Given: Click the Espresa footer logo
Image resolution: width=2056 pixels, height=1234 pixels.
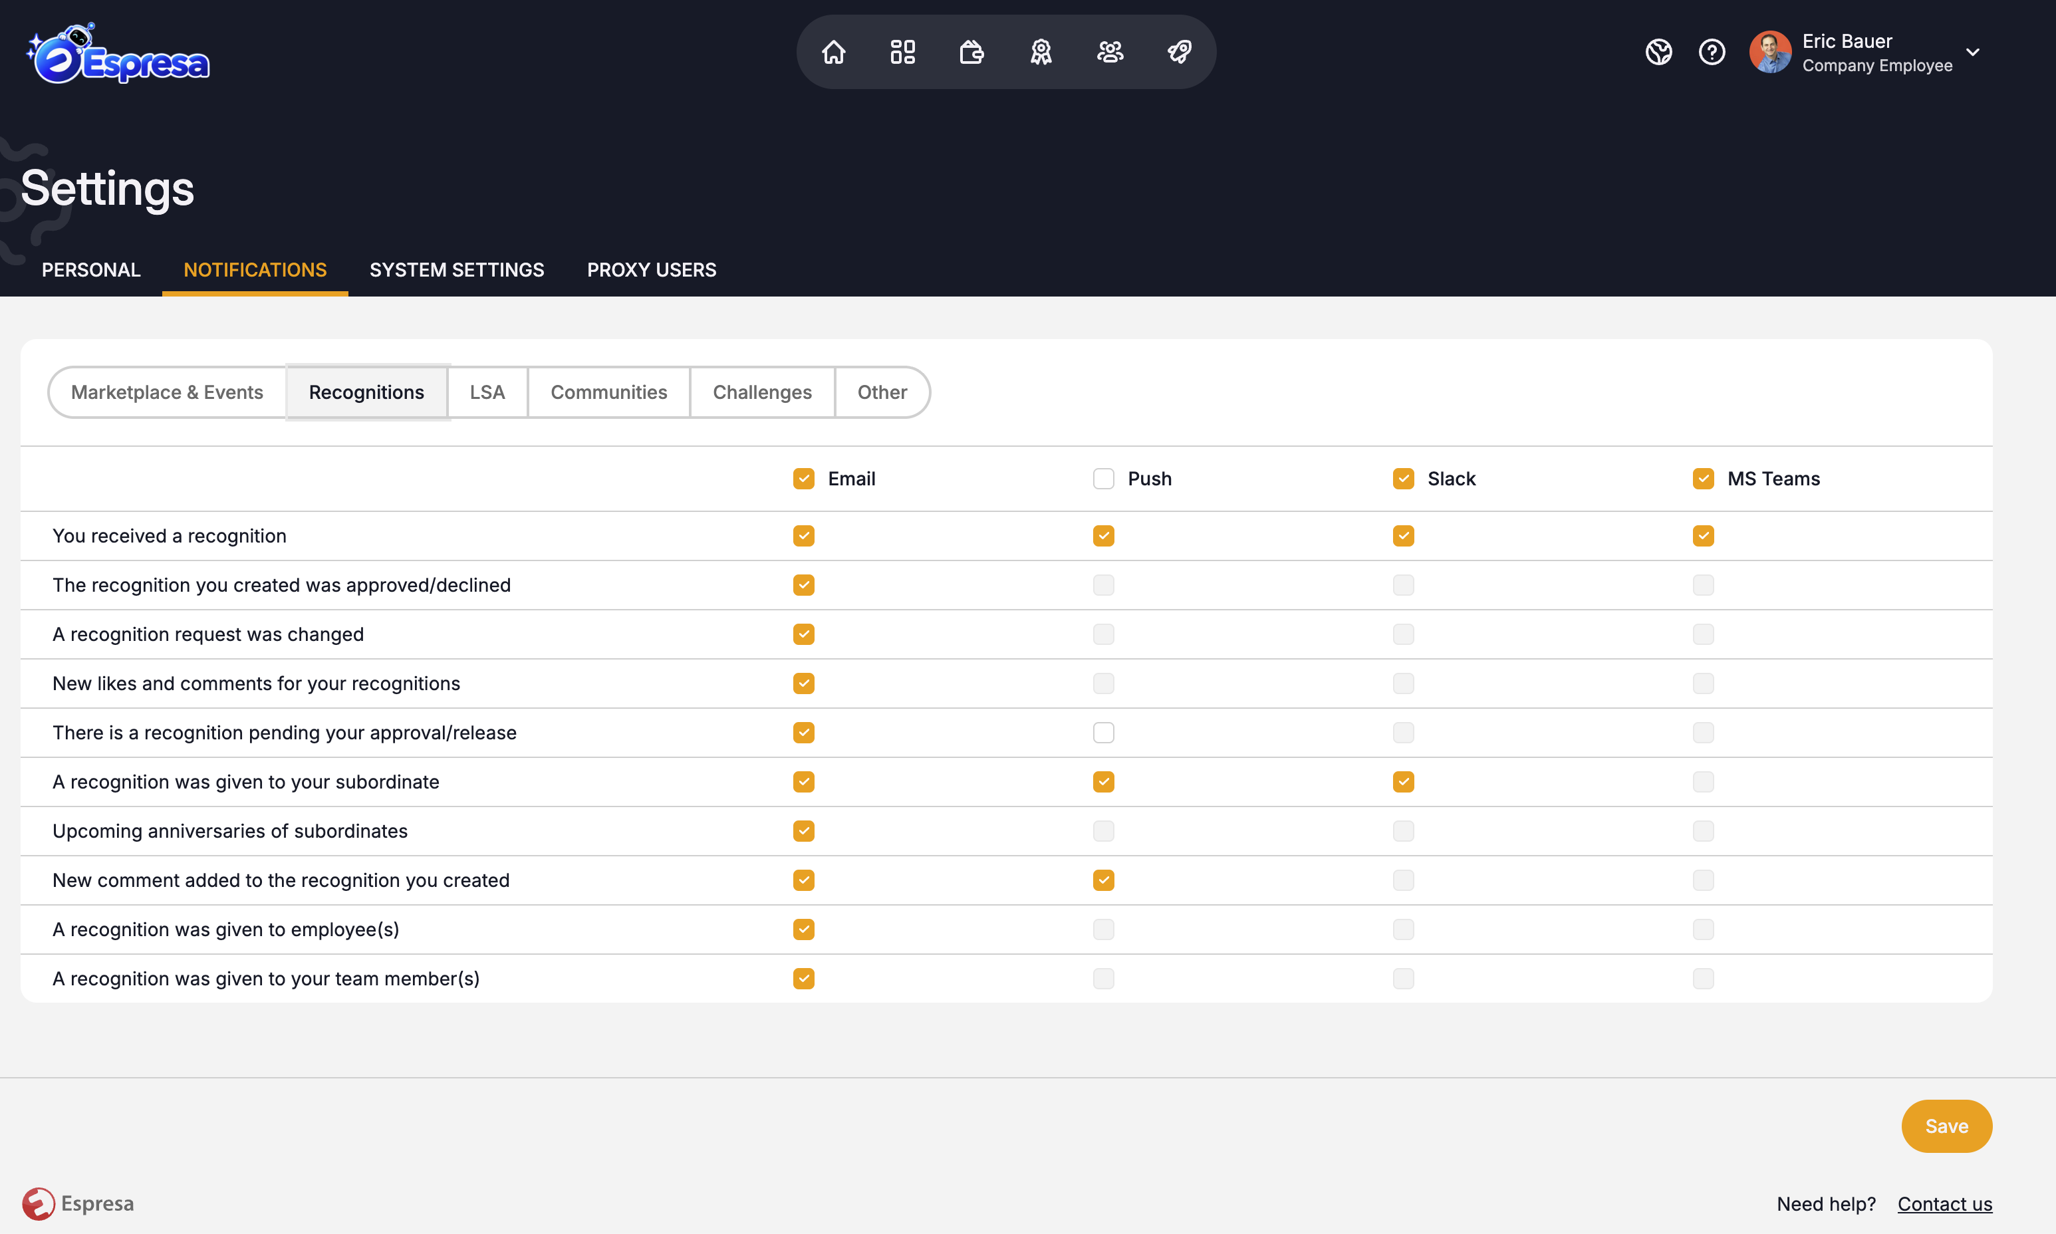Looking at the screenshot, I should (x=78, y=1203).
